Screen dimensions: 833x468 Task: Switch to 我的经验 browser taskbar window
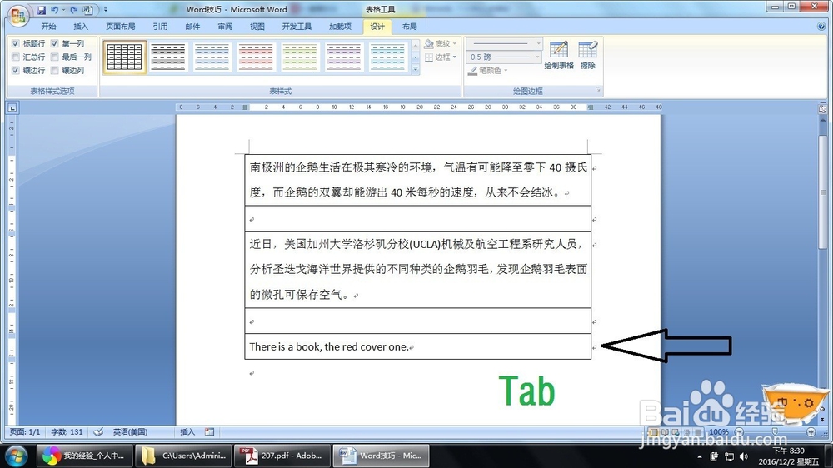[x=84, y=456]
